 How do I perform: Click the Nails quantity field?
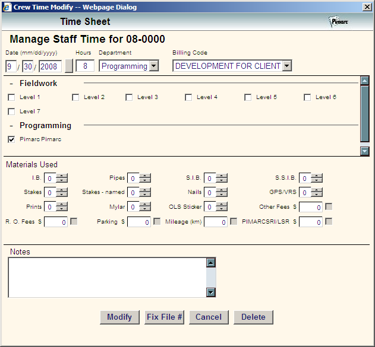(x=210, y=193)
